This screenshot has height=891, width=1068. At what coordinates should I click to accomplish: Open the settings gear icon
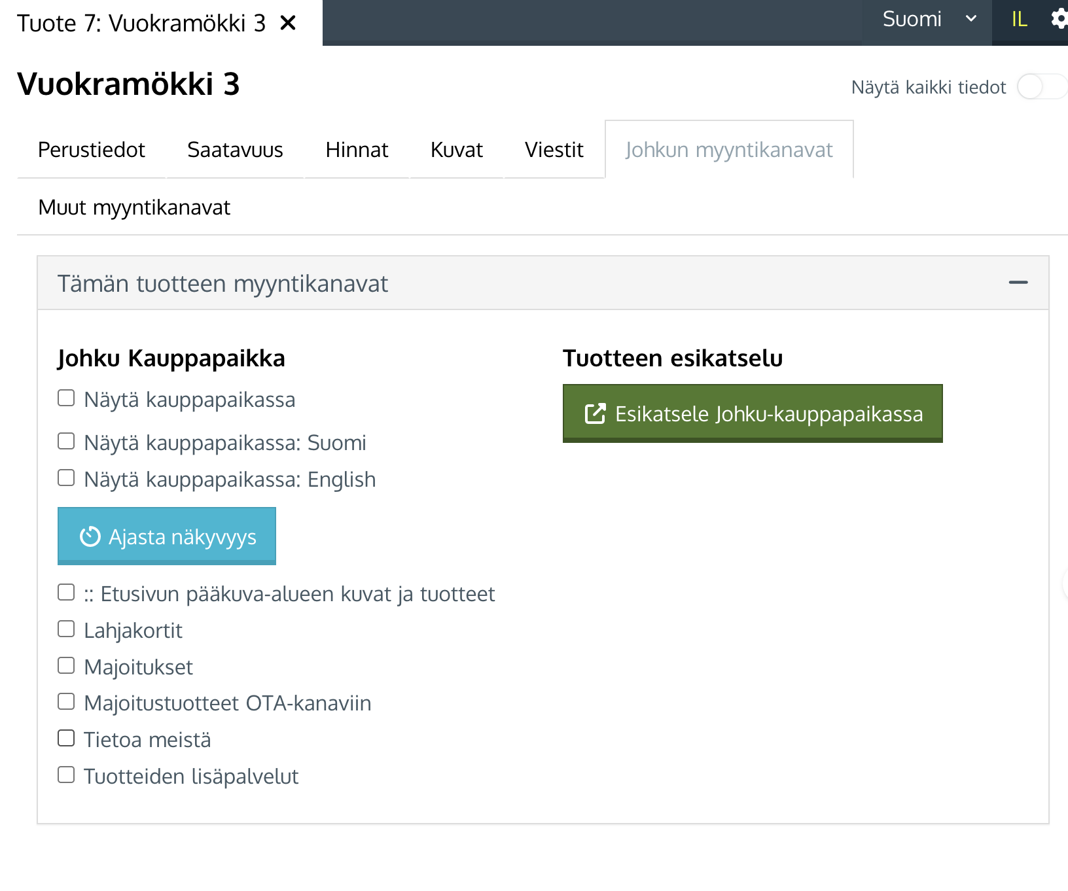click(x=1059, y=19)
